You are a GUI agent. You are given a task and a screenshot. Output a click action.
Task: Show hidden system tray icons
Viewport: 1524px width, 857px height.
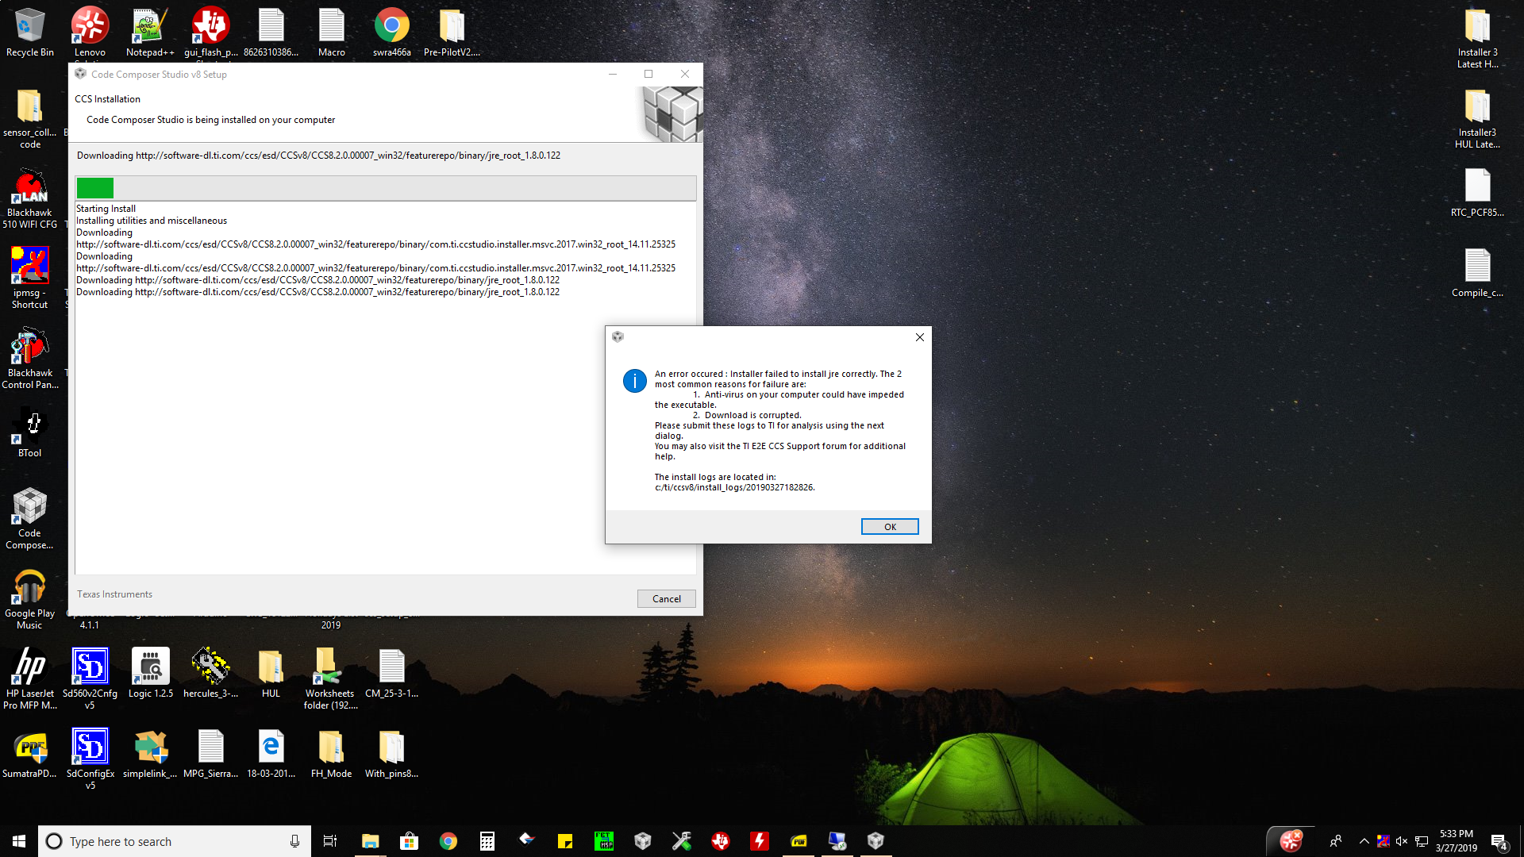[x=1364, y=841]
